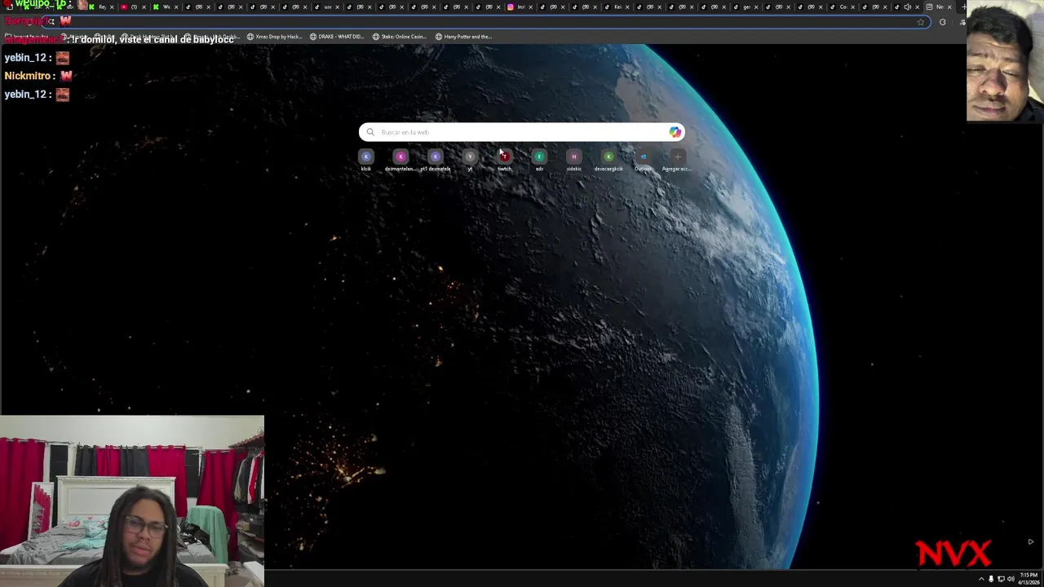This screenshot has height=587, width=1044.
Task: Close the Instagram tab
Action: 531,7
